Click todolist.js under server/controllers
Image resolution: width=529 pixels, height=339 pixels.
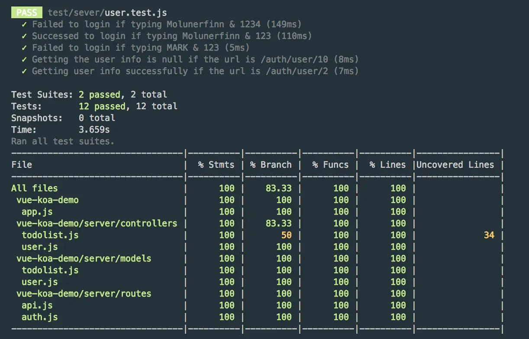(x=50, y=235)
